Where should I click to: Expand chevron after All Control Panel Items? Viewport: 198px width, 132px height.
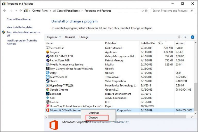point(82,11)
